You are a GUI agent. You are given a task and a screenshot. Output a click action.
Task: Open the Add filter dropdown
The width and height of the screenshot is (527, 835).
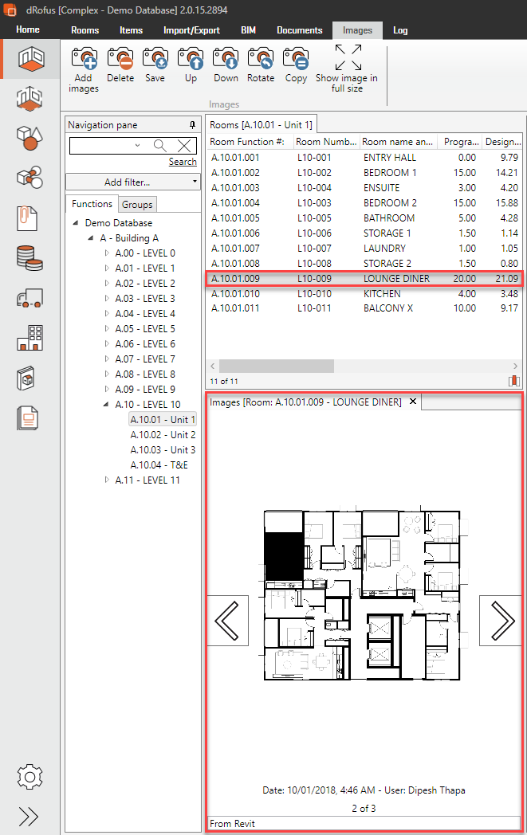point(132,182)
